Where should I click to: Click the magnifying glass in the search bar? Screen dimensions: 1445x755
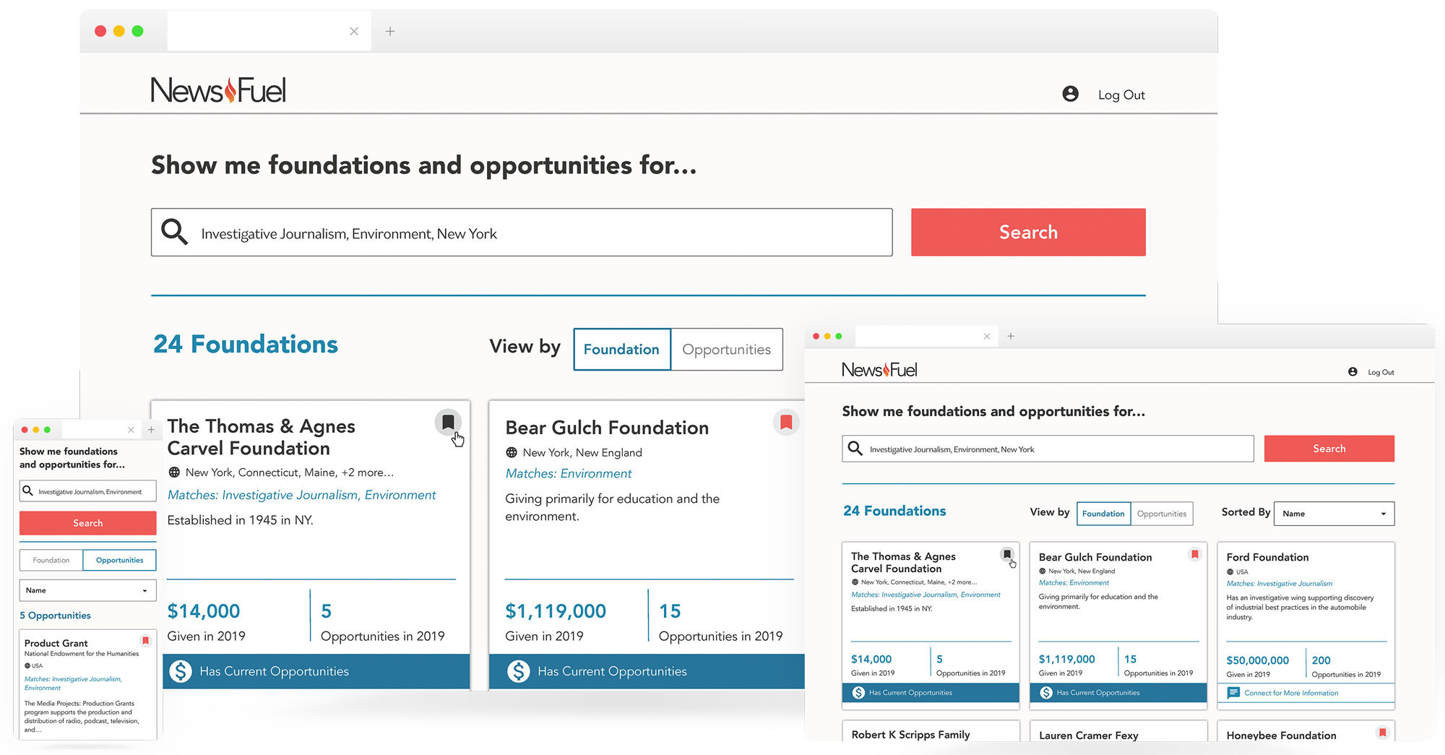[173, 232]
